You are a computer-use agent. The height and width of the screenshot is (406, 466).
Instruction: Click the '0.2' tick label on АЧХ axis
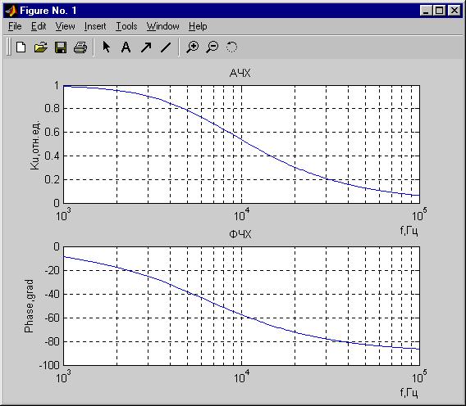(x=52, y=179)
